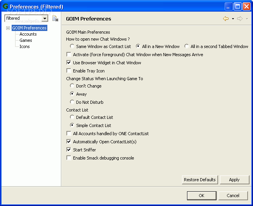Click the Contact List section label

(77, 110)
